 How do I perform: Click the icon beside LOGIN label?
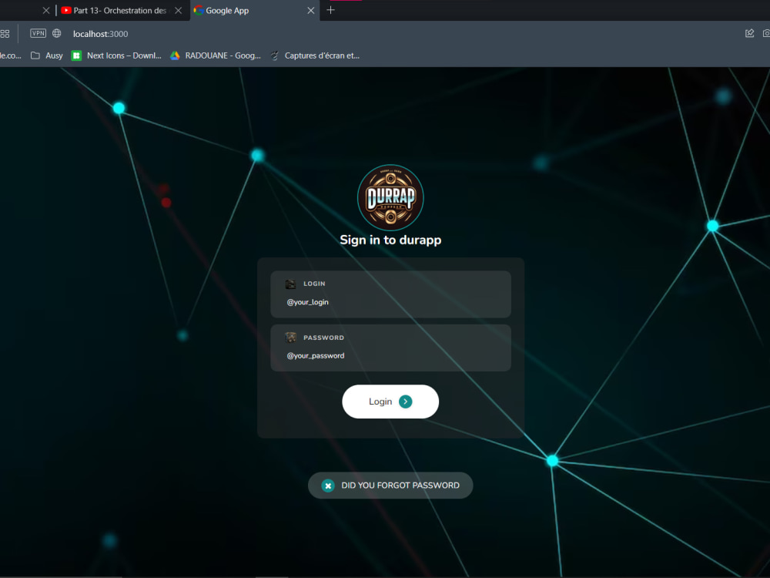click(291, 284)
